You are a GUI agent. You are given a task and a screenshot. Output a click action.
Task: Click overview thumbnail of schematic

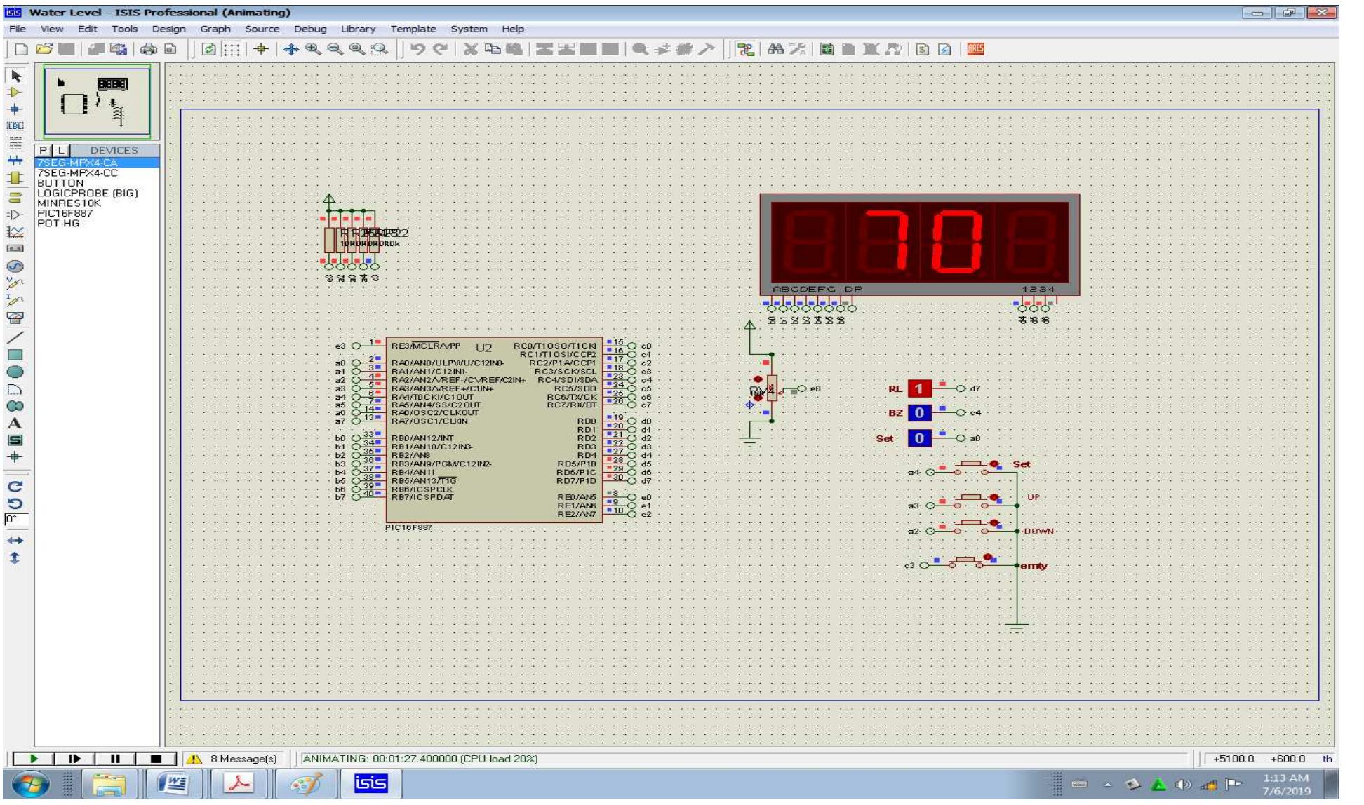(x=97, y=101)
